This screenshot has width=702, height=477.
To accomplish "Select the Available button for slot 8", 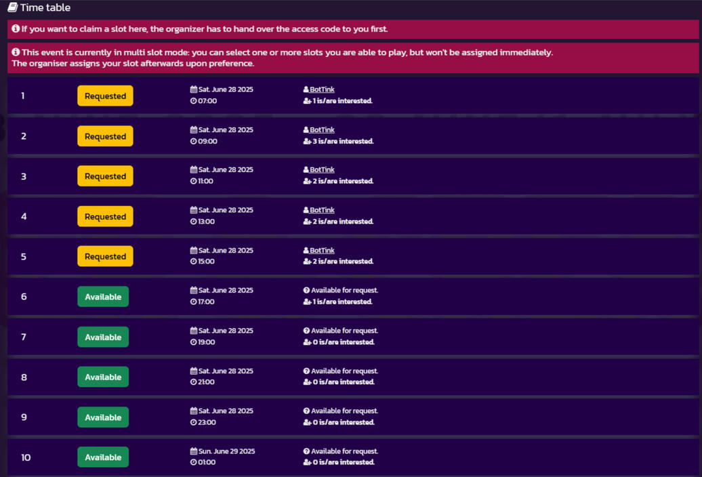I will tap(103, 377).
